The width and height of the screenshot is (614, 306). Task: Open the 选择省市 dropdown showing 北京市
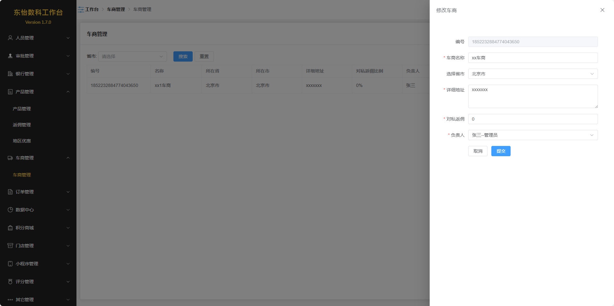click(x=532, y=74)
